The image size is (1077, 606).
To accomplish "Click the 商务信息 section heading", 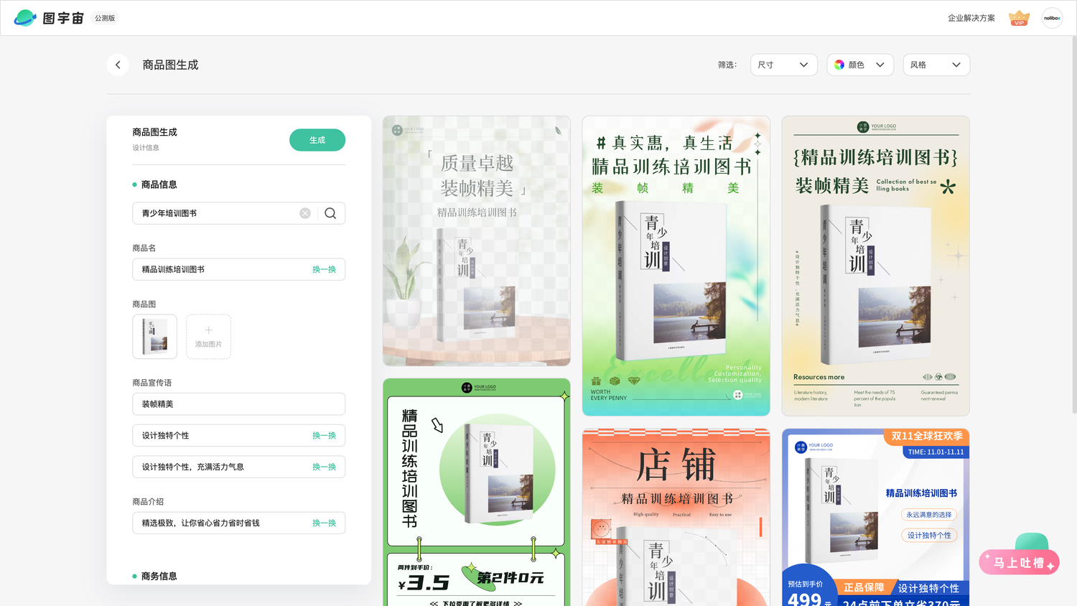I will pyautogui.click(x=159, y=576).
